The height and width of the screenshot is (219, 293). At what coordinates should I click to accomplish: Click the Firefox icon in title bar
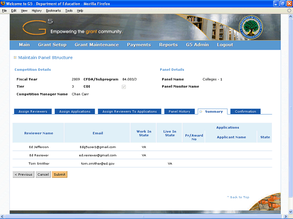(3, 3)
